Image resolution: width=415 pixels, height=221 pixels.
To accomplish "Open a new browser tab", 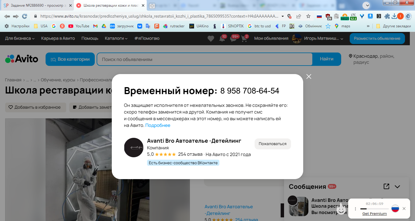I will [x=152, y=5].
